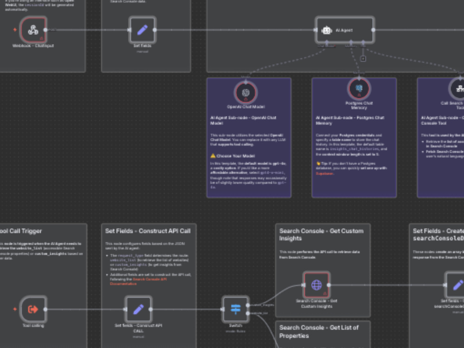
Task: Select the Switch node icon
Action: [x=236, y=309]
